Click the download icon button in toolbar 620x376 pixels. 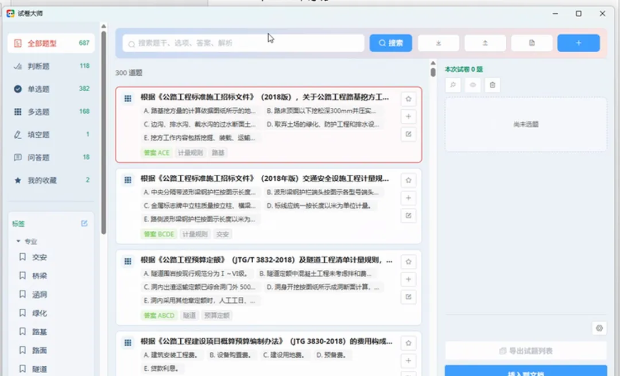tap(439, 43)
